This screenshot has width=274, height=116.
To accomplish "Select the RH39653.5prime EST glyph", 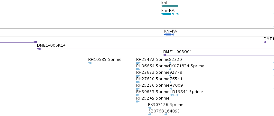I will click(138, 95).
